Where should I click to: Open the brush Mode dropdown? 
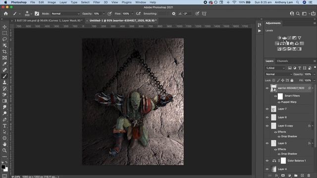65,14
